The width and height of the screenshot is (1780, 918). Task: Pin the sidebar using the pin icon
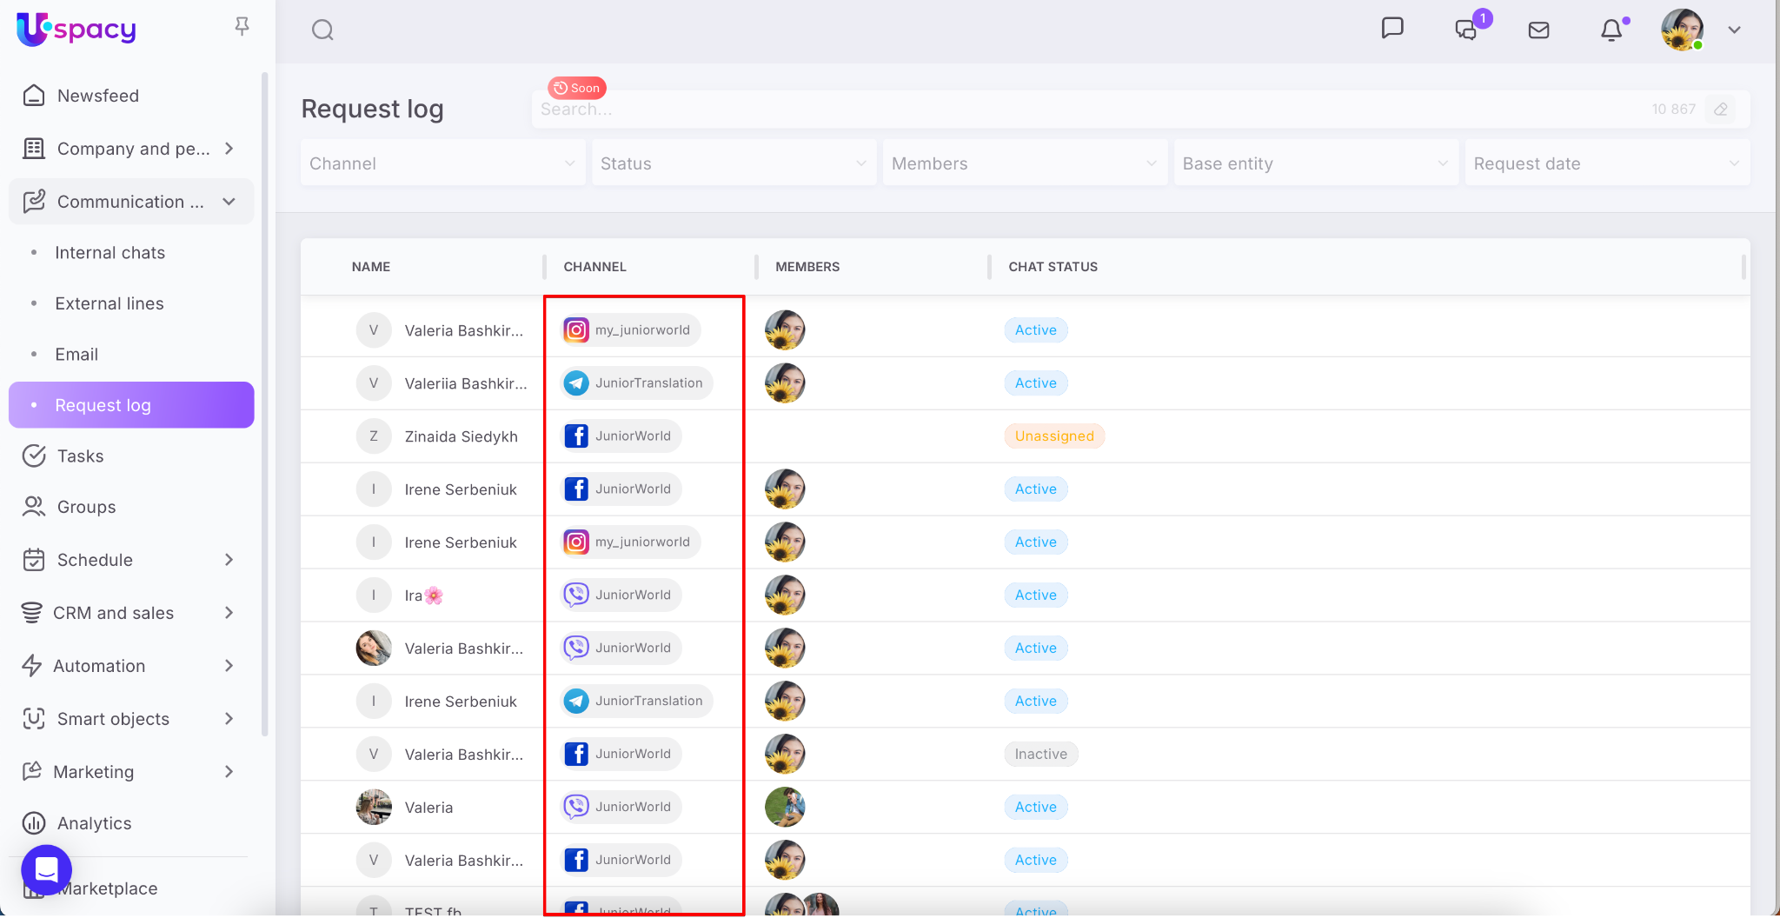(242, 27)
